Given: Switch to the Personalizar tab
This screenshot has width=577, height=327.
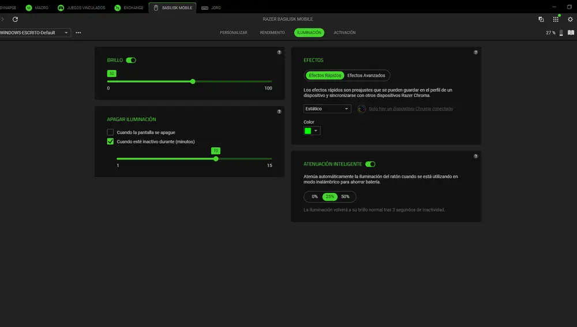Looking at the screenshot, I should pyautogui.click(x=234, y=33).
